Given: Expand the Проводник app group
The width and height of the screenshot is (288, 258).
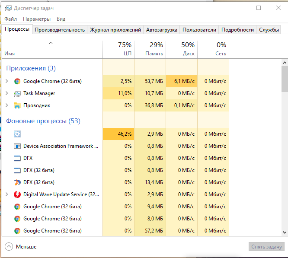Looking at the screenshot, I should [x=7, y=105].
